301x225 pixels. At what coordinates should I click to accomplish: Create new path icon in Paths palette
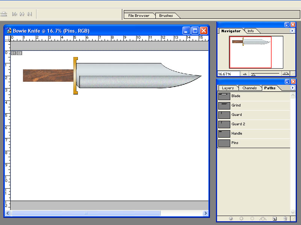[275, 219]
